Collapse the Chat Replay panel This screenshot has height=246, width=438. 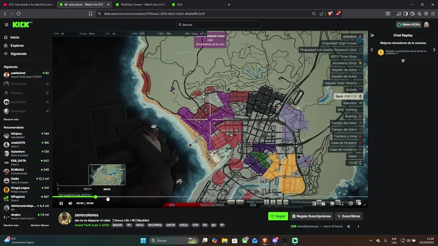[x=372, y=35]
